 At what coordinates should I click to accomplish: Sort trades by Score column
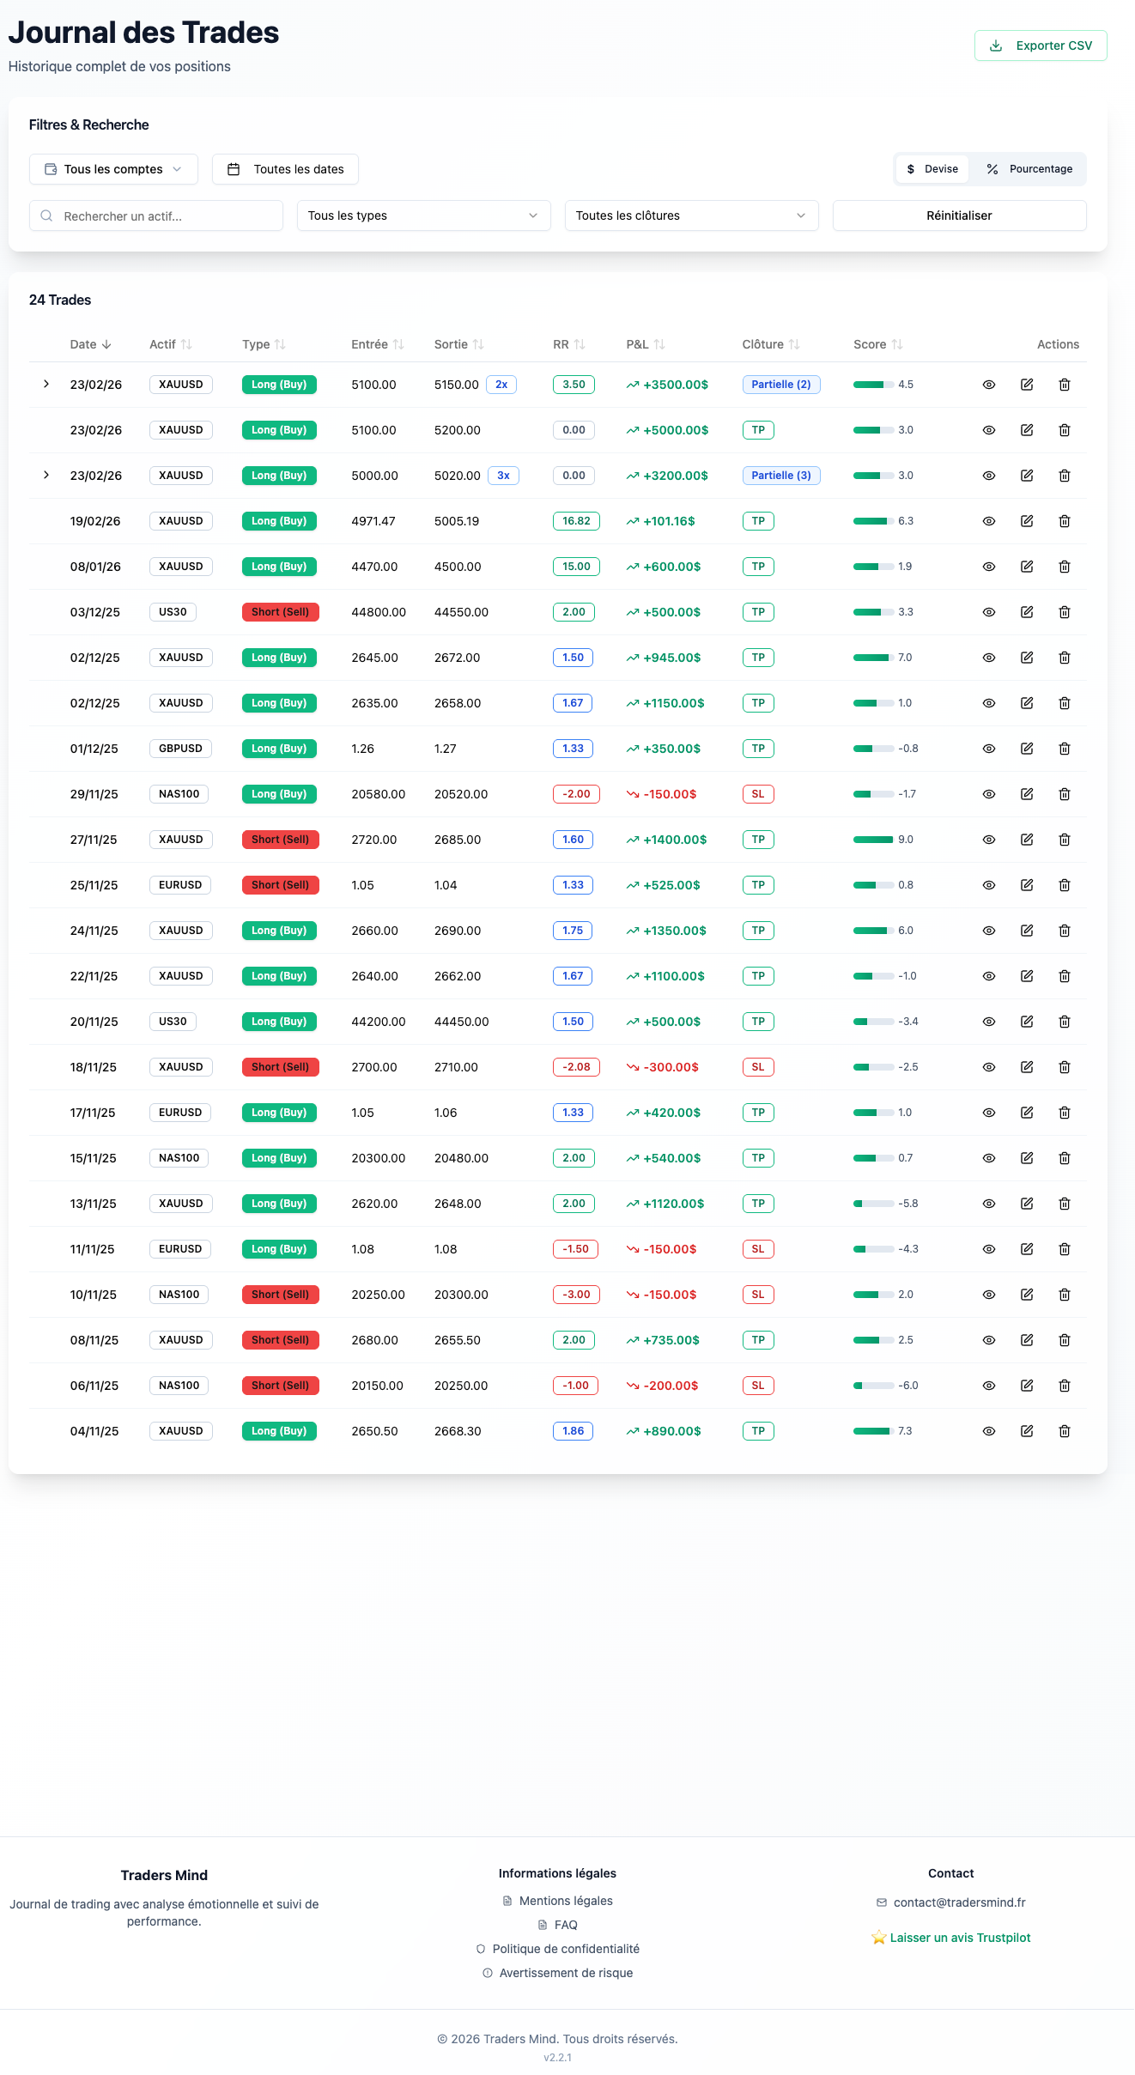coord(877,344)
